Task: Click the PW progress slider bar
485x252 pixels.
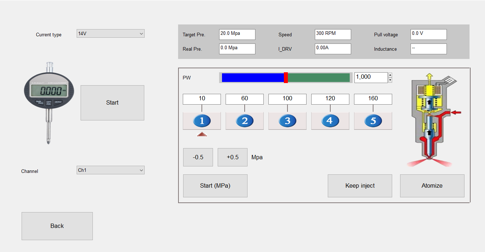Action: click(x=285, y=77)
